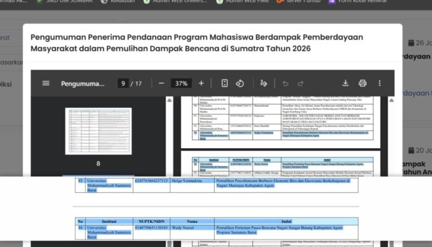Download the PDF document
This screenshot has height=247, width=432.
coord(346,83)
